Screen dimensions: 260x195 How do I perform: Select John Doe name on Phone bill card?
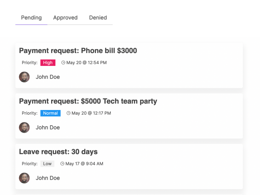tap(48, 77)
